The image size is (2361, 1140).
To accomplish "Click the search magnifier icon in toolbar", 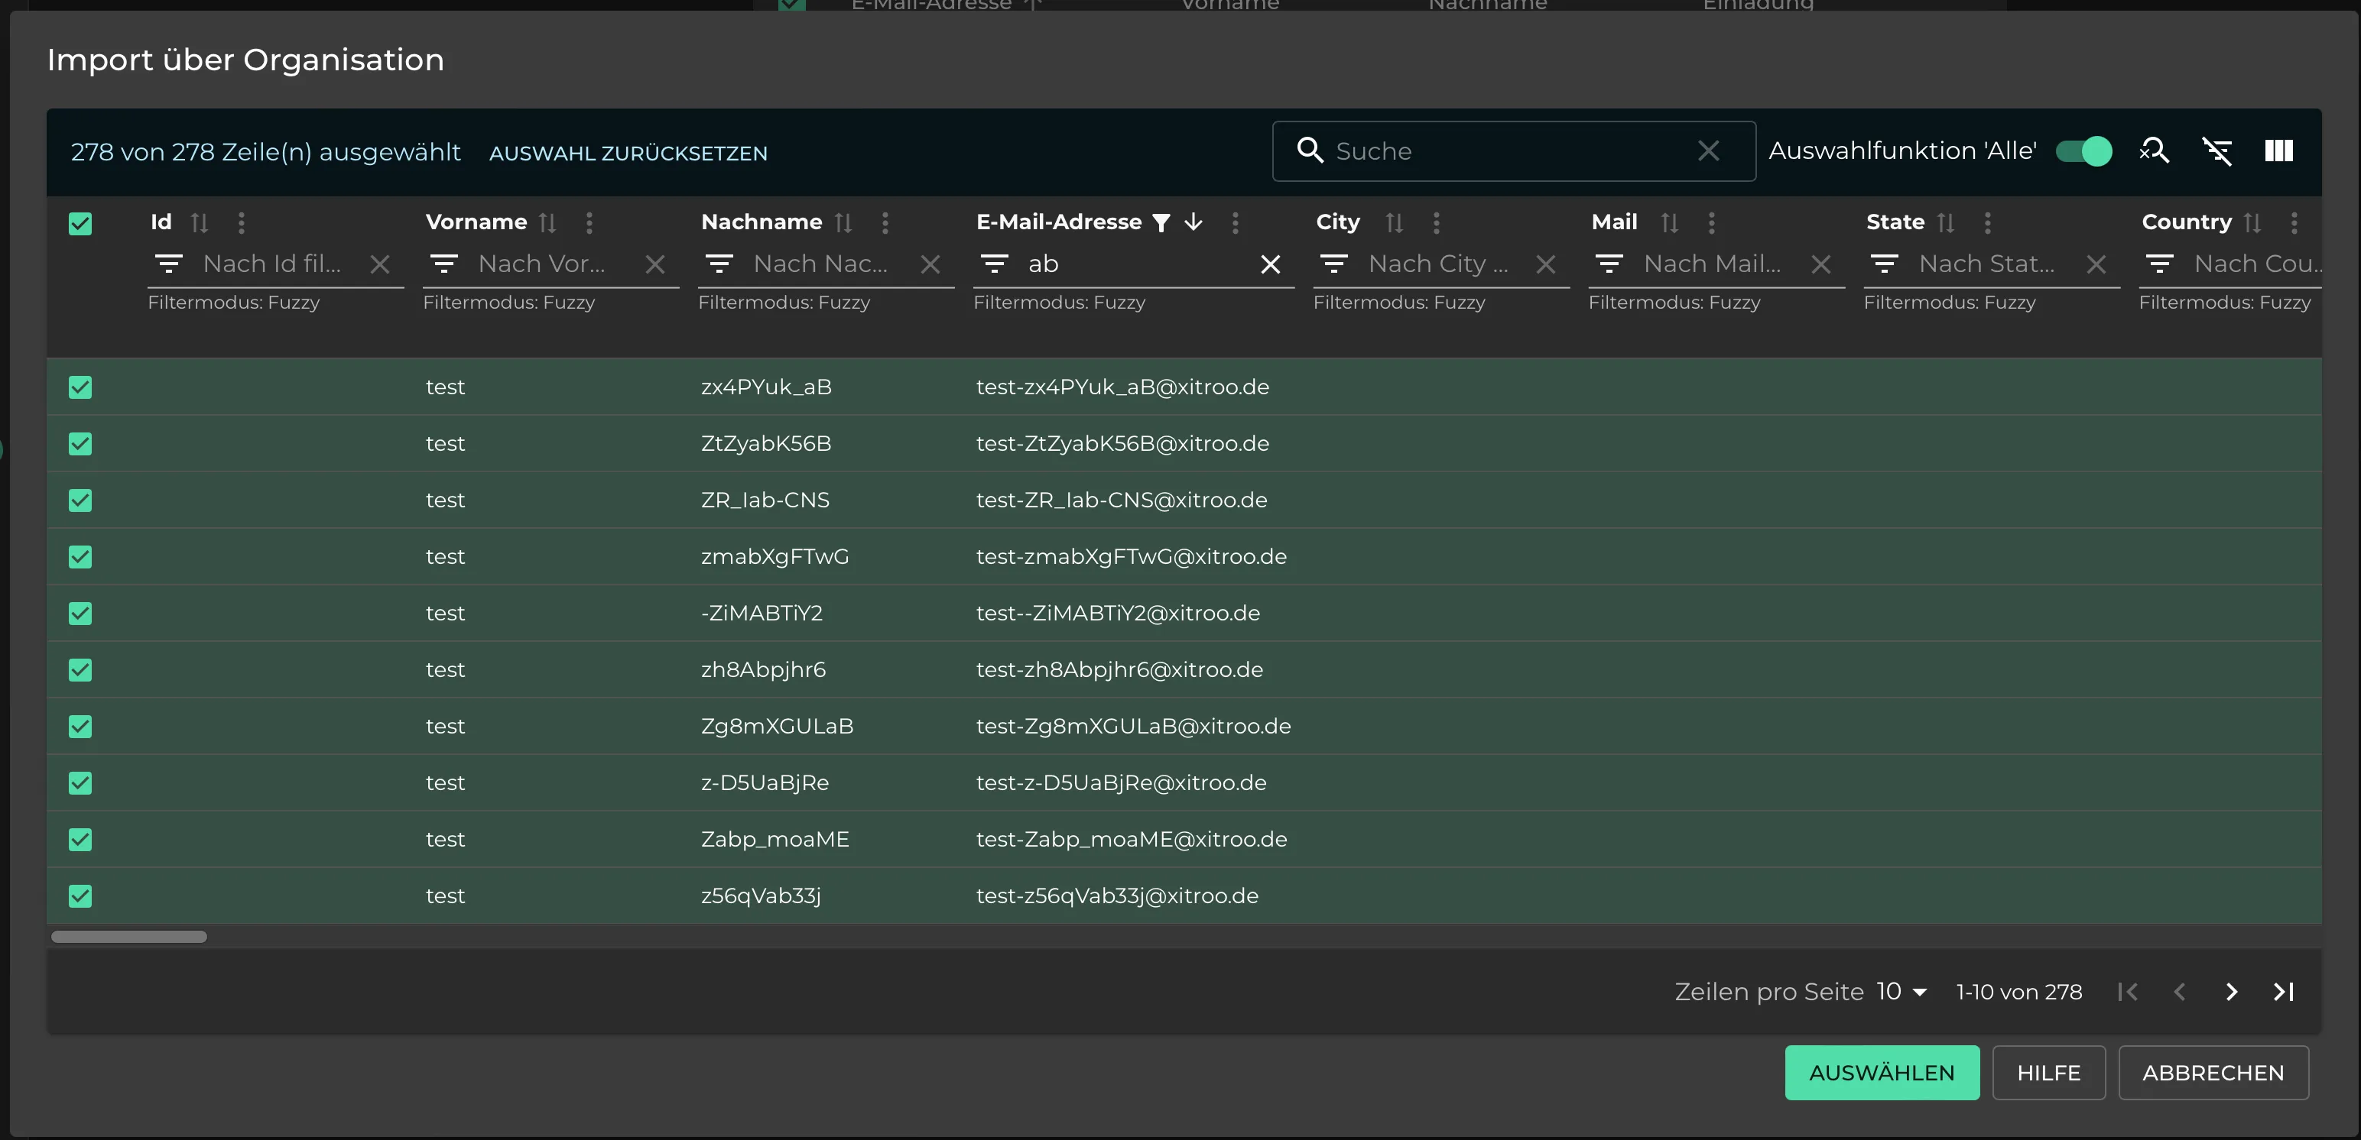I will point(2156,151).
